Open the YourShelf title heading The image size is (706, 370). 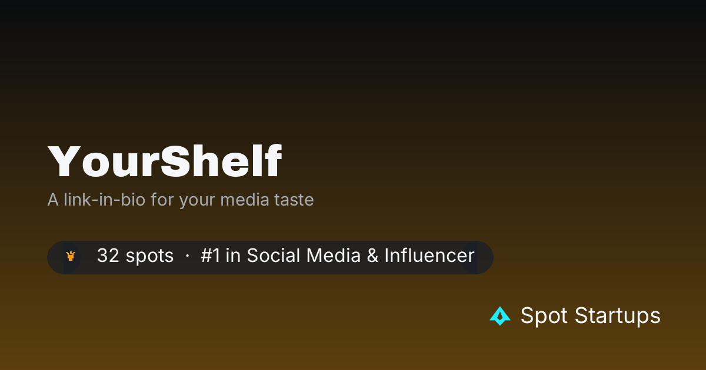coord(165,161)
